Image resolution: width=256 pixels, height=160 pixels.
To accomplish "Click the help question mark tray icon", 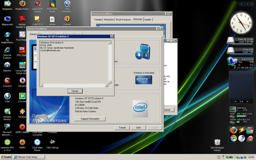I will click(x=219, y=157).
